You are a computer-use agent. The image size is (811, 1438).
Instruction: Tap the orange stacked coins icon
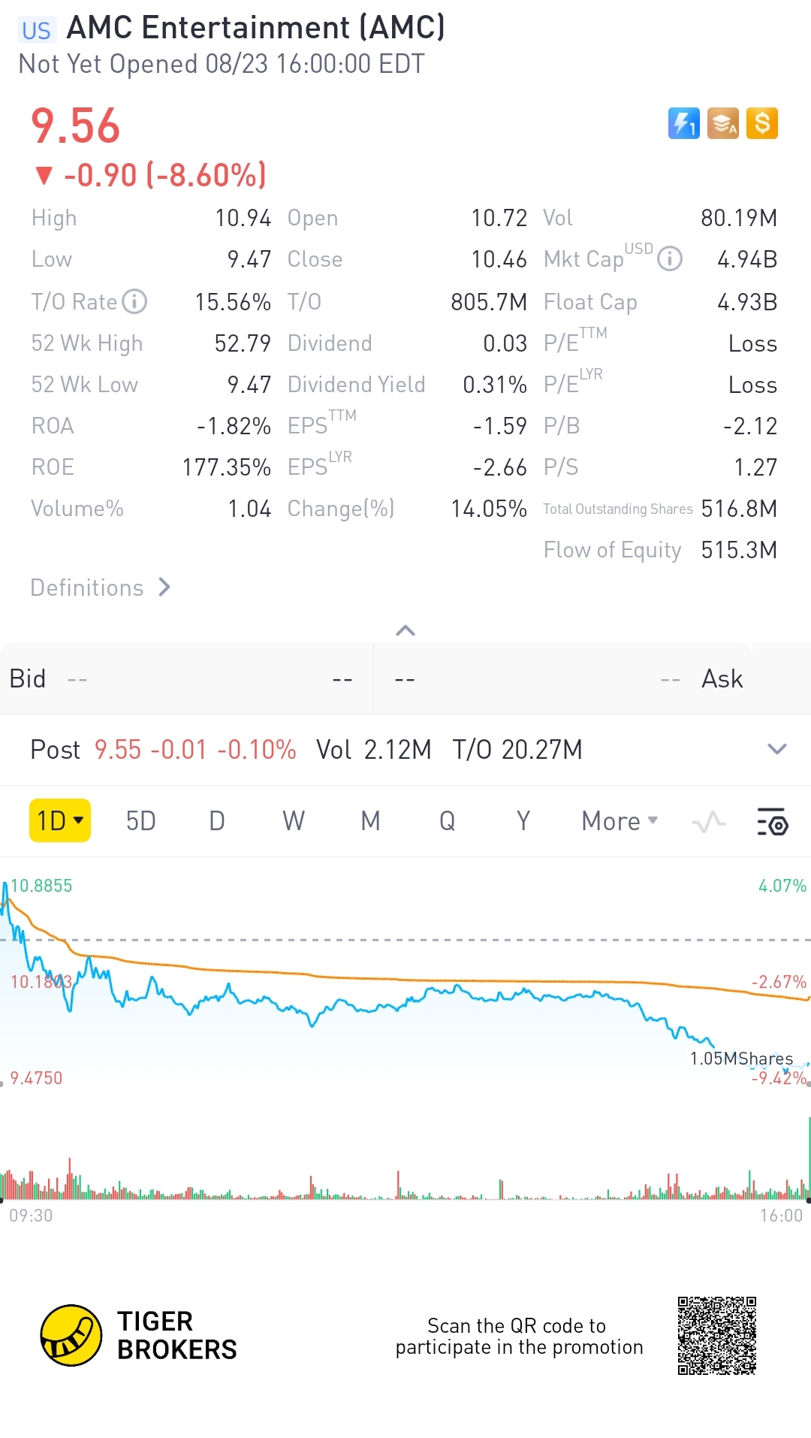(x=722, y=124)
